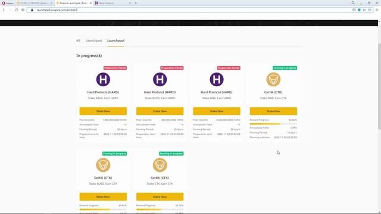Stake Now on Stake BUSD, Earn HARD
Screen dimensions: 381x214
coord(160,111)
